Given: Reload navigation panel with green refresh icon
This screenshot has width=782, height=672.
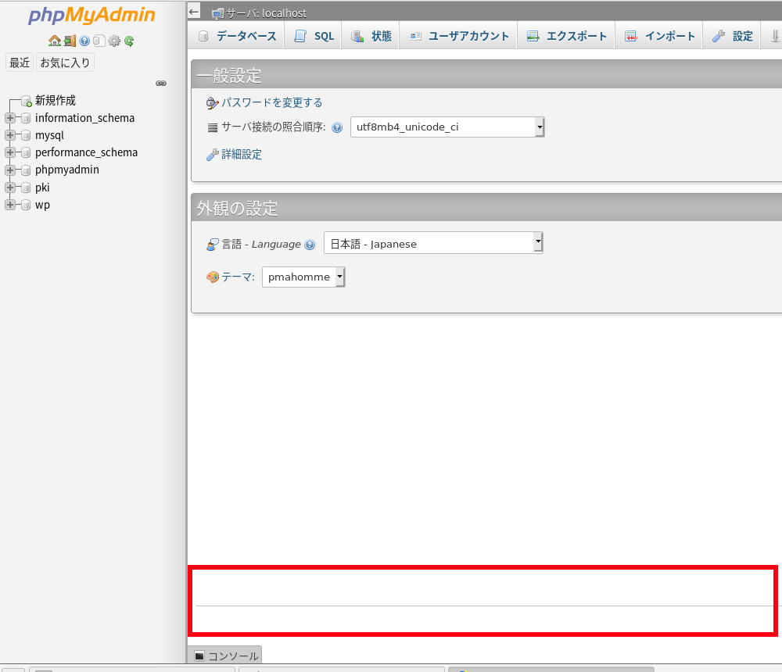Looking at the screenshot, I should point(129,41).
